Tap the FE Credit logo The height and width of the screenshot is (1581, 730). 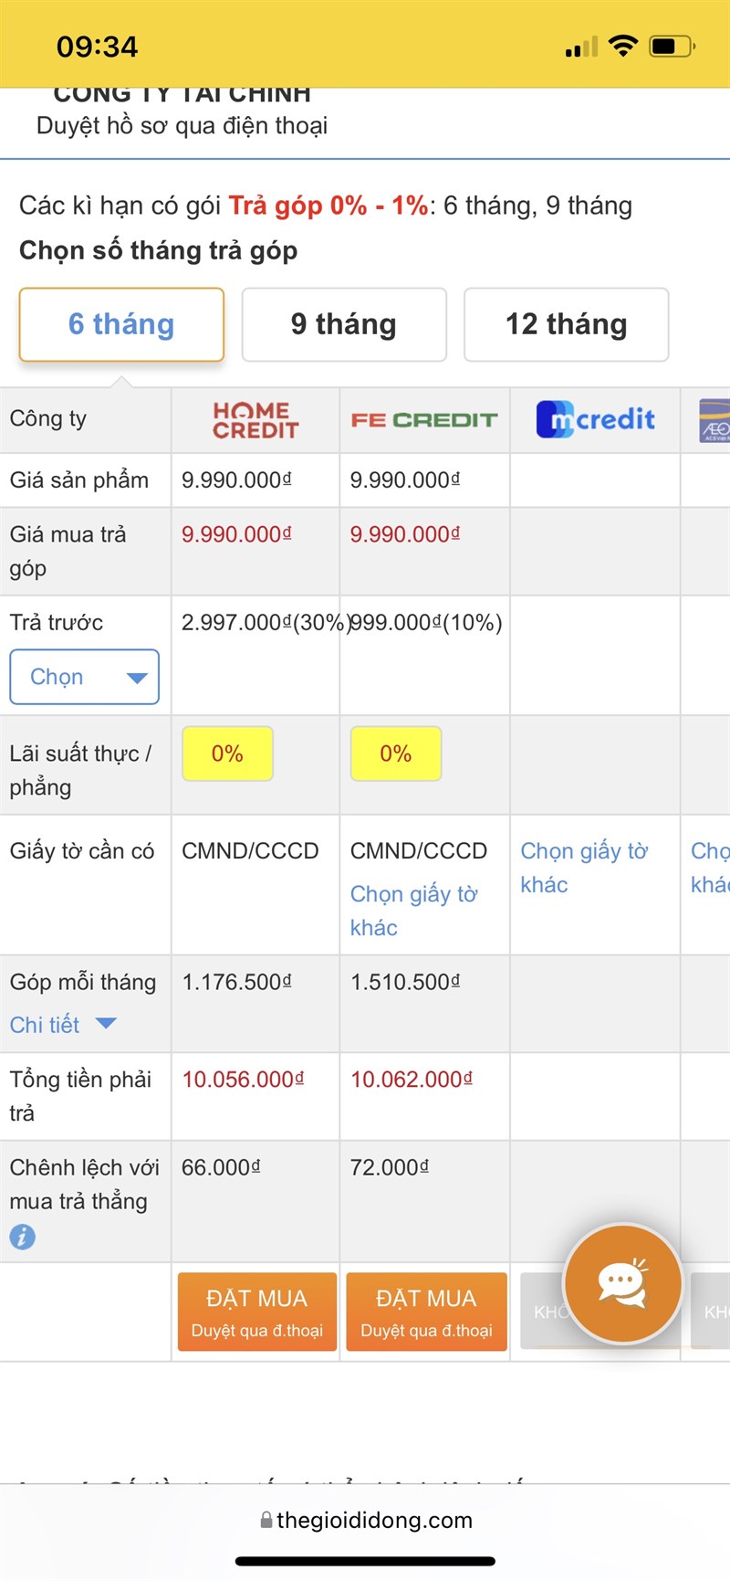pyautogui.click(x=424, y=420)
